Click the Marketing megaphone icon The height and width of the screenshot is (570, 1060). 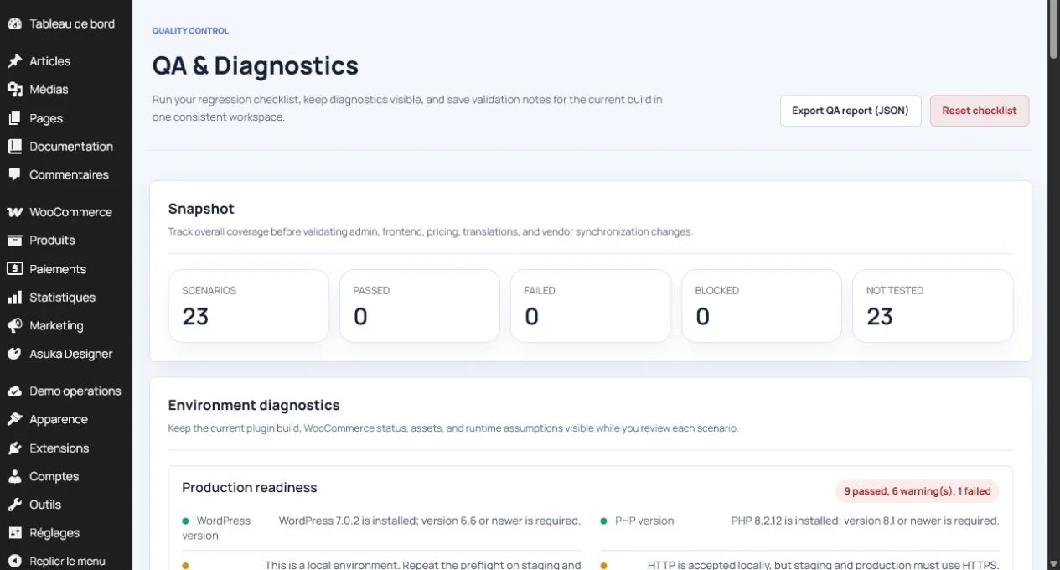click(14, 326)
